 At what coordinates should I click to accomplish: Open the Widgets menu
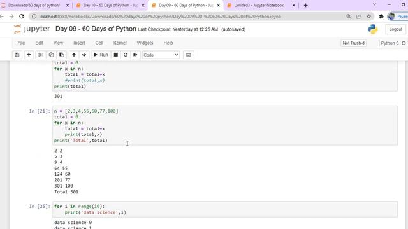[x=145, y=43]
